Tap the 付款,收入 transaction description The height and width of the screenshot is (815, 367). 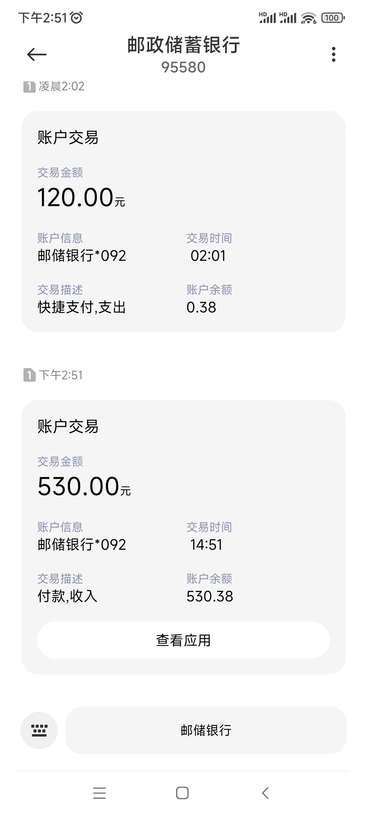tap(67, 596)
